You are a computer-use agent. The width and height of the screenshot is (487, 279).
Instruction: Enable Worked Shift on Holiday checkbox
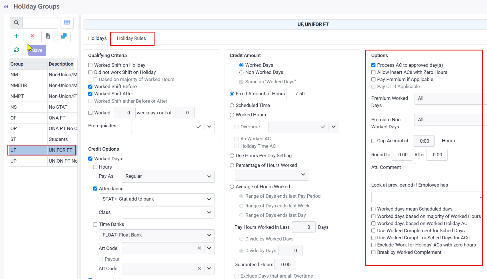tap(91, 65)
